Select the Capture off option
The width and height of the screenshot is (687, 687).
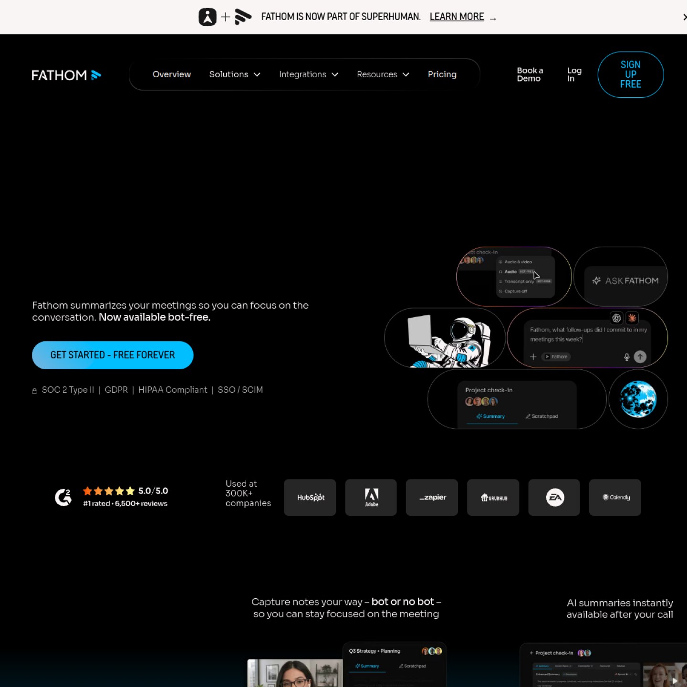pyautogui.click(x=513, y=291)
